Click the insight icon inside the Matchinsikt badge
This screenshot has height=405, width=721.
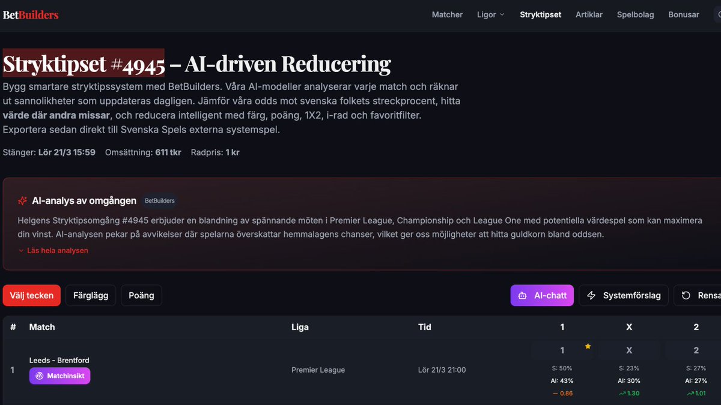(38, 376)
